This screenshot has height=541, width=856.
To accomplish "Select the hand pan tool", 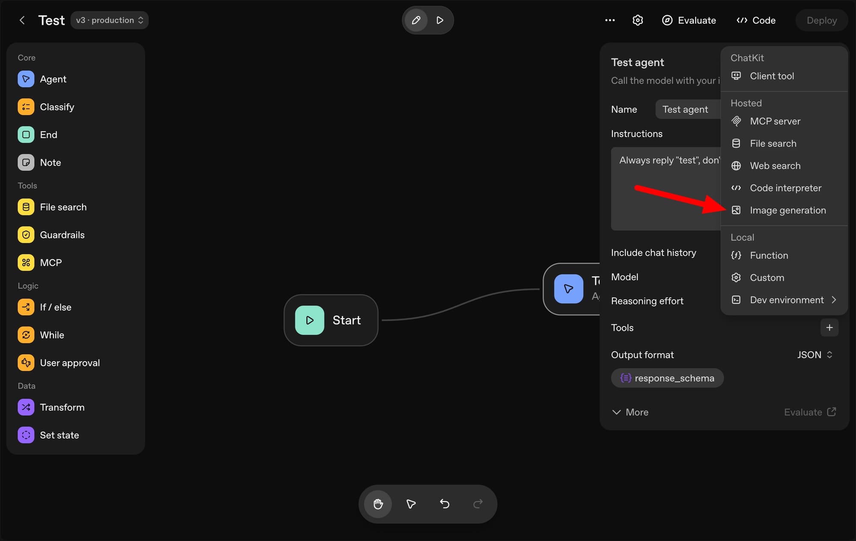I will click(377, 504).
